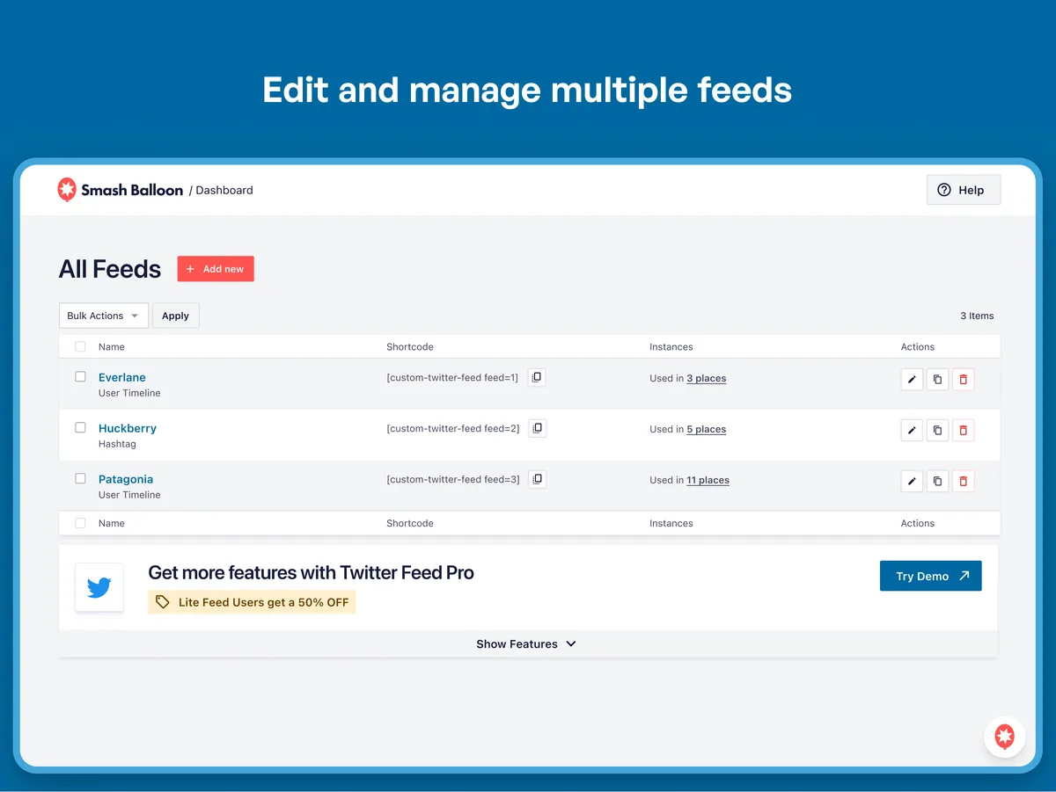
Task: Open the Everlane feed link
Action: pyautogui.click(x=122, y=377)
